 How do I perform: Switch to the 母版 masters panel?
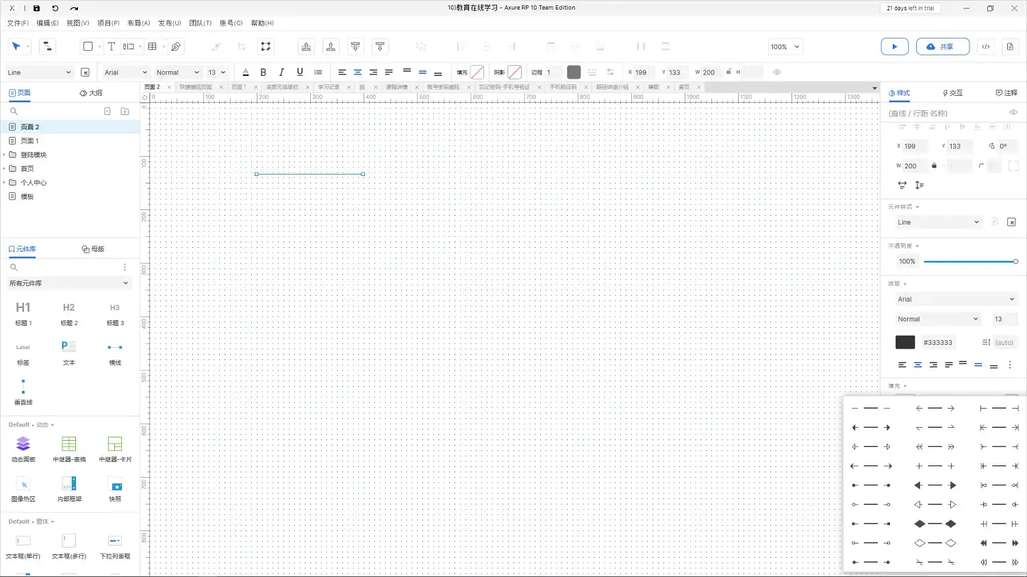click(x=93, y=249)
